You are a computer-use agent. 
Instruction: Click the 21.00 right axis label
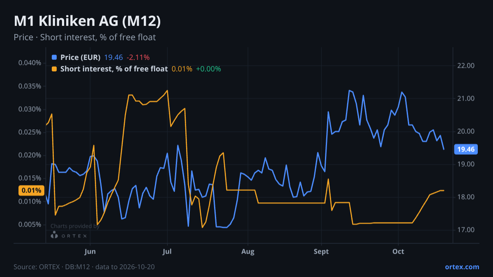click(x=466, y=98)
